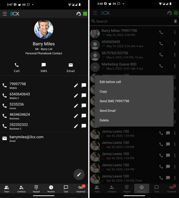Select Edit before call menu item
The width and height of the screenshot is (179, 198).
(134, 82)
